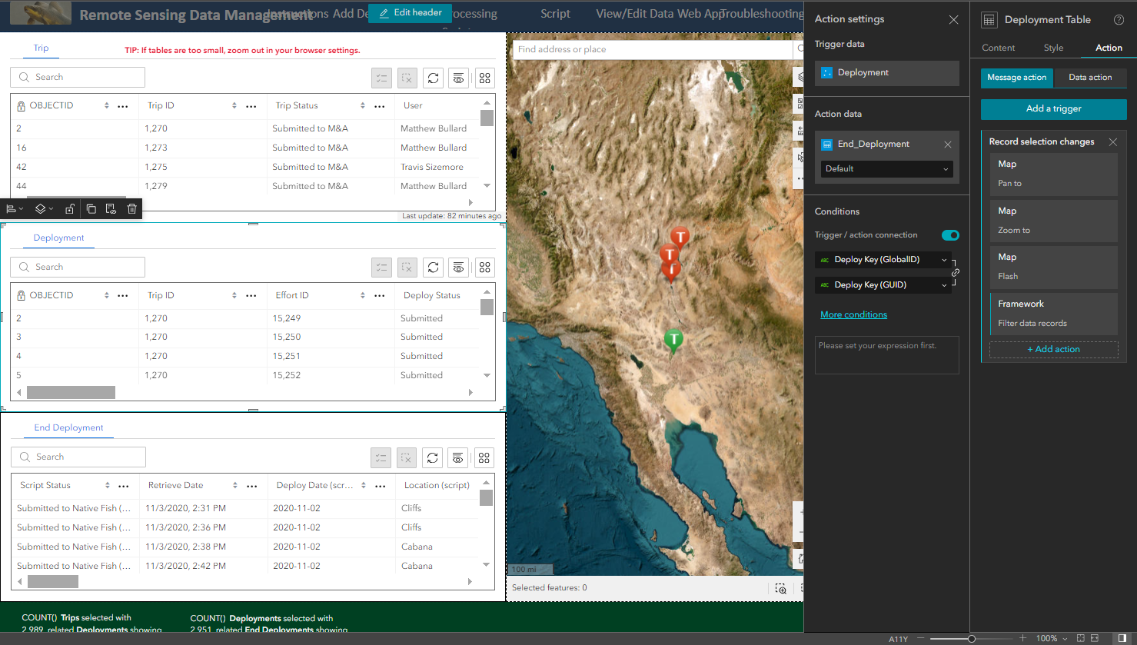
Task: Toggle visible columns in Deployment table
Action: (459, 268)
